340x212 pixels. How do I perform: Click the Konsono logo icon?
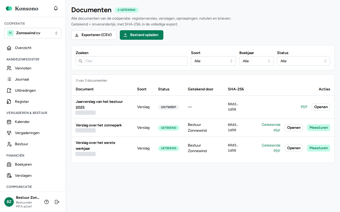pos(9,8)
